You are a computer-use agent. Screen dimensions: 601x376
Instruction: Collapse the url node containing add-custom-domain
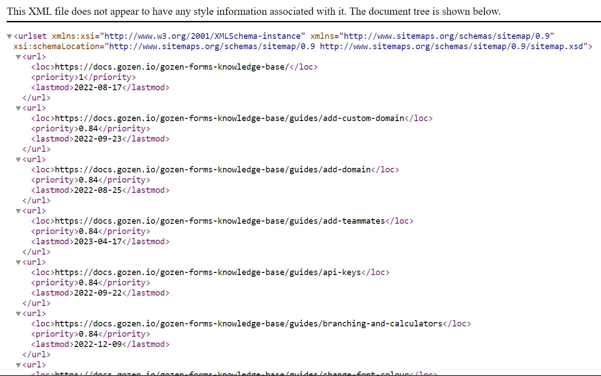(x=18, y=108)
